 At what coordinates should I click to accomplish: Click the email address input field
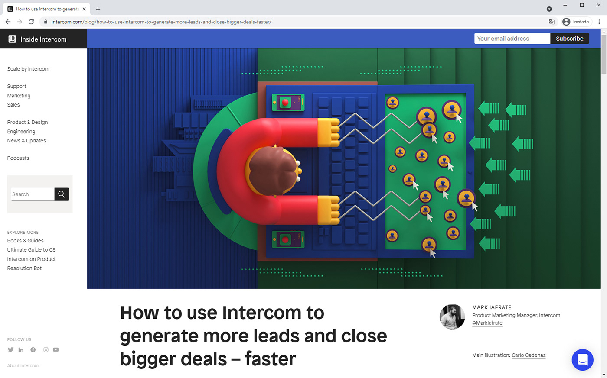coord(512,39)
